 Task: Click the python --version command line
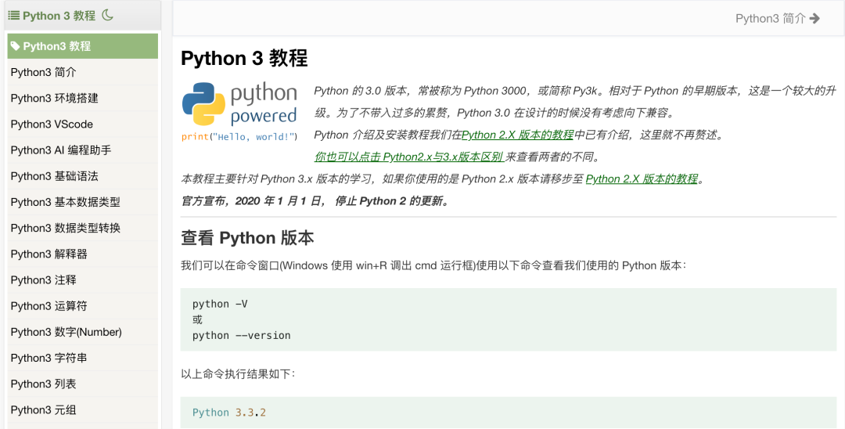tap(242, 335)
